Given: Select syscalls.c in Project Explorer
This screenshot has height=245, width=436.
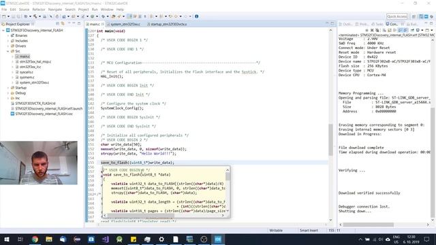Looking at the screenshot, I should pos(26,72).
